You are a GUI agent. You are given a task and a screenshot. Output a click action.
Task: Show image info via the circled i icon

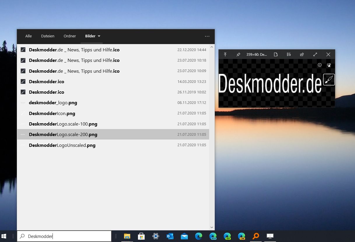(x=320, y=65)
